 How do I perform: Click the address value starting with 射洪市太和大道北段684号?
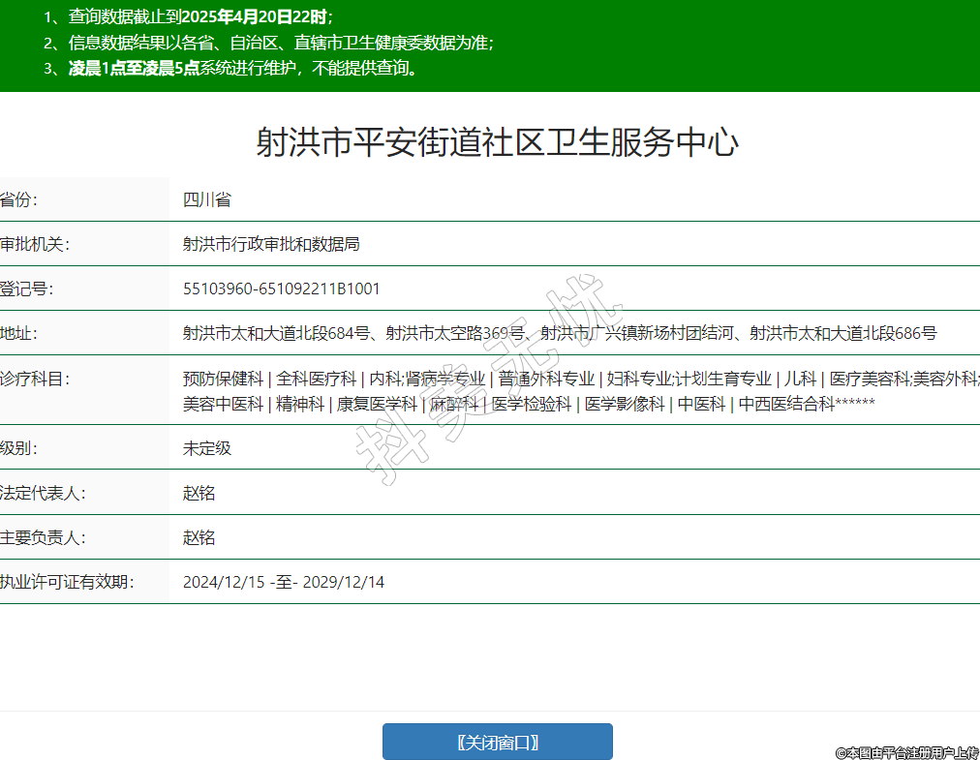(560, 333)
